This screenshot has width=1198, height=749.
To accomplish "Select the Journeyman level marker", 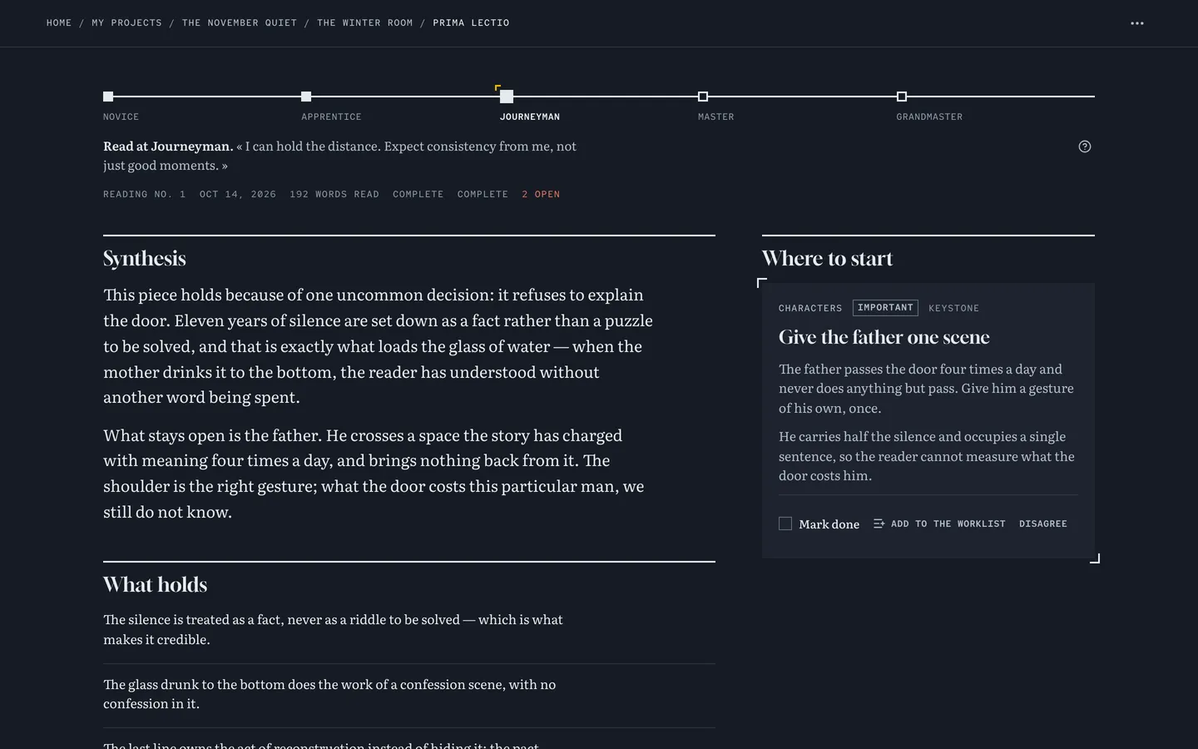I will [507, 97].
